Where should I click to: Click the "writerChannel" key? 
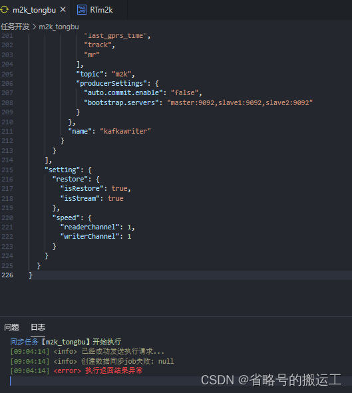pyautogui.click(x=90, y=236)
